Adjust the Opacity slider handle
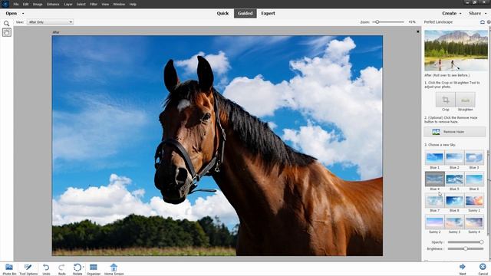 481,242
